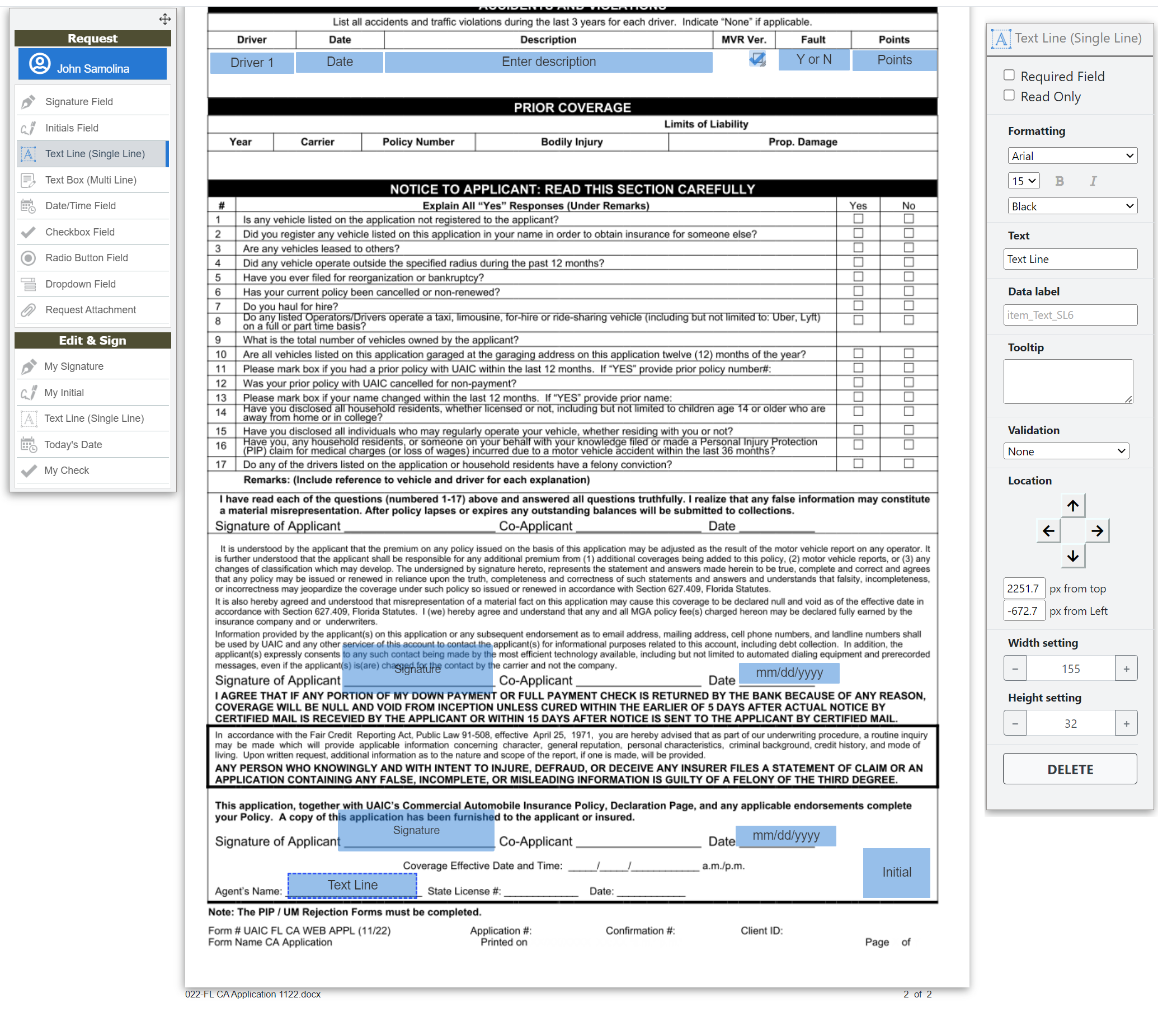Expand the Validation None dropdown
The width and height of the screenshot is (1158, 1012).
pyautogui.click(x=1065, y=451)
